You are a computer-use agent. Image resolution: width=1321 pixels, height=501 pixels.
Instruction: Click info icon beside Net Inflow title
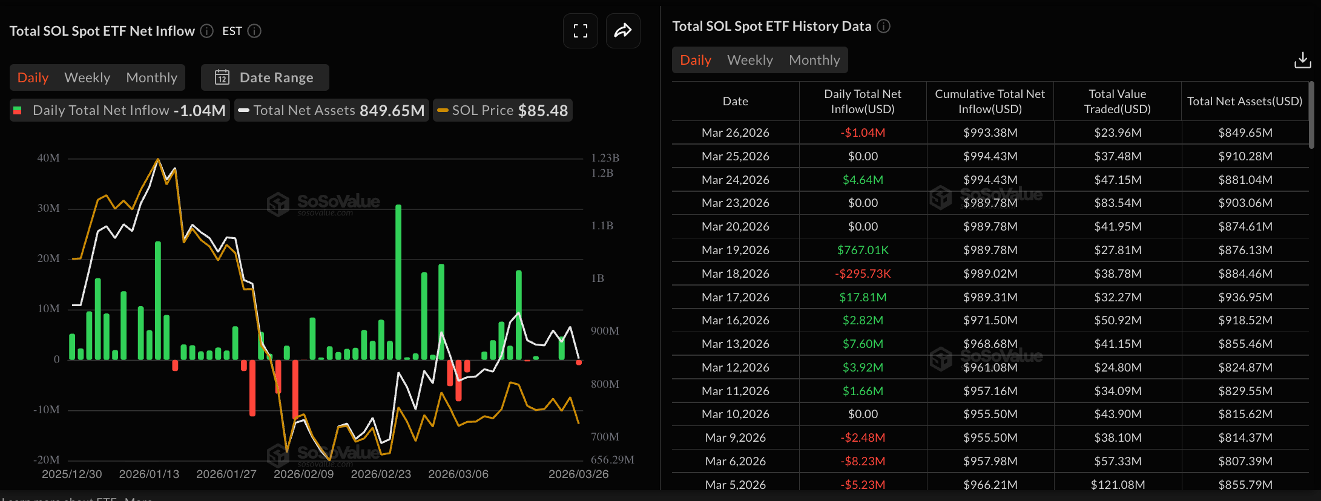(x=207, y=31)
